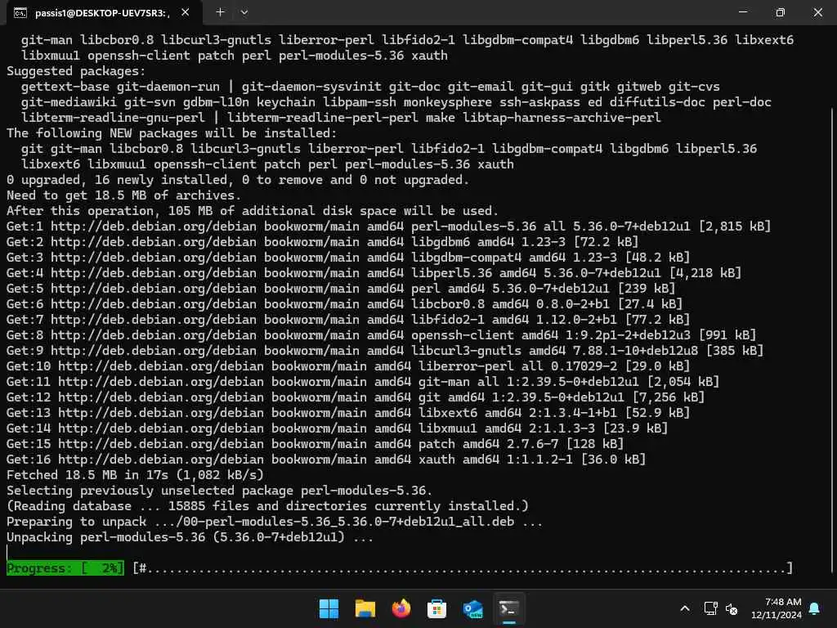This screenshot has width=837, height=628.
Task: Click the Get:4 libperl5.36 line
Action: 374,272
